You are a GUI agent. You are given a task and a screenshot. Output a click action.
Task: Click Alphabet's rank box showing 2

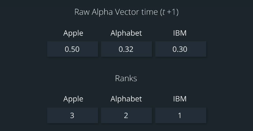coord(126,115)
